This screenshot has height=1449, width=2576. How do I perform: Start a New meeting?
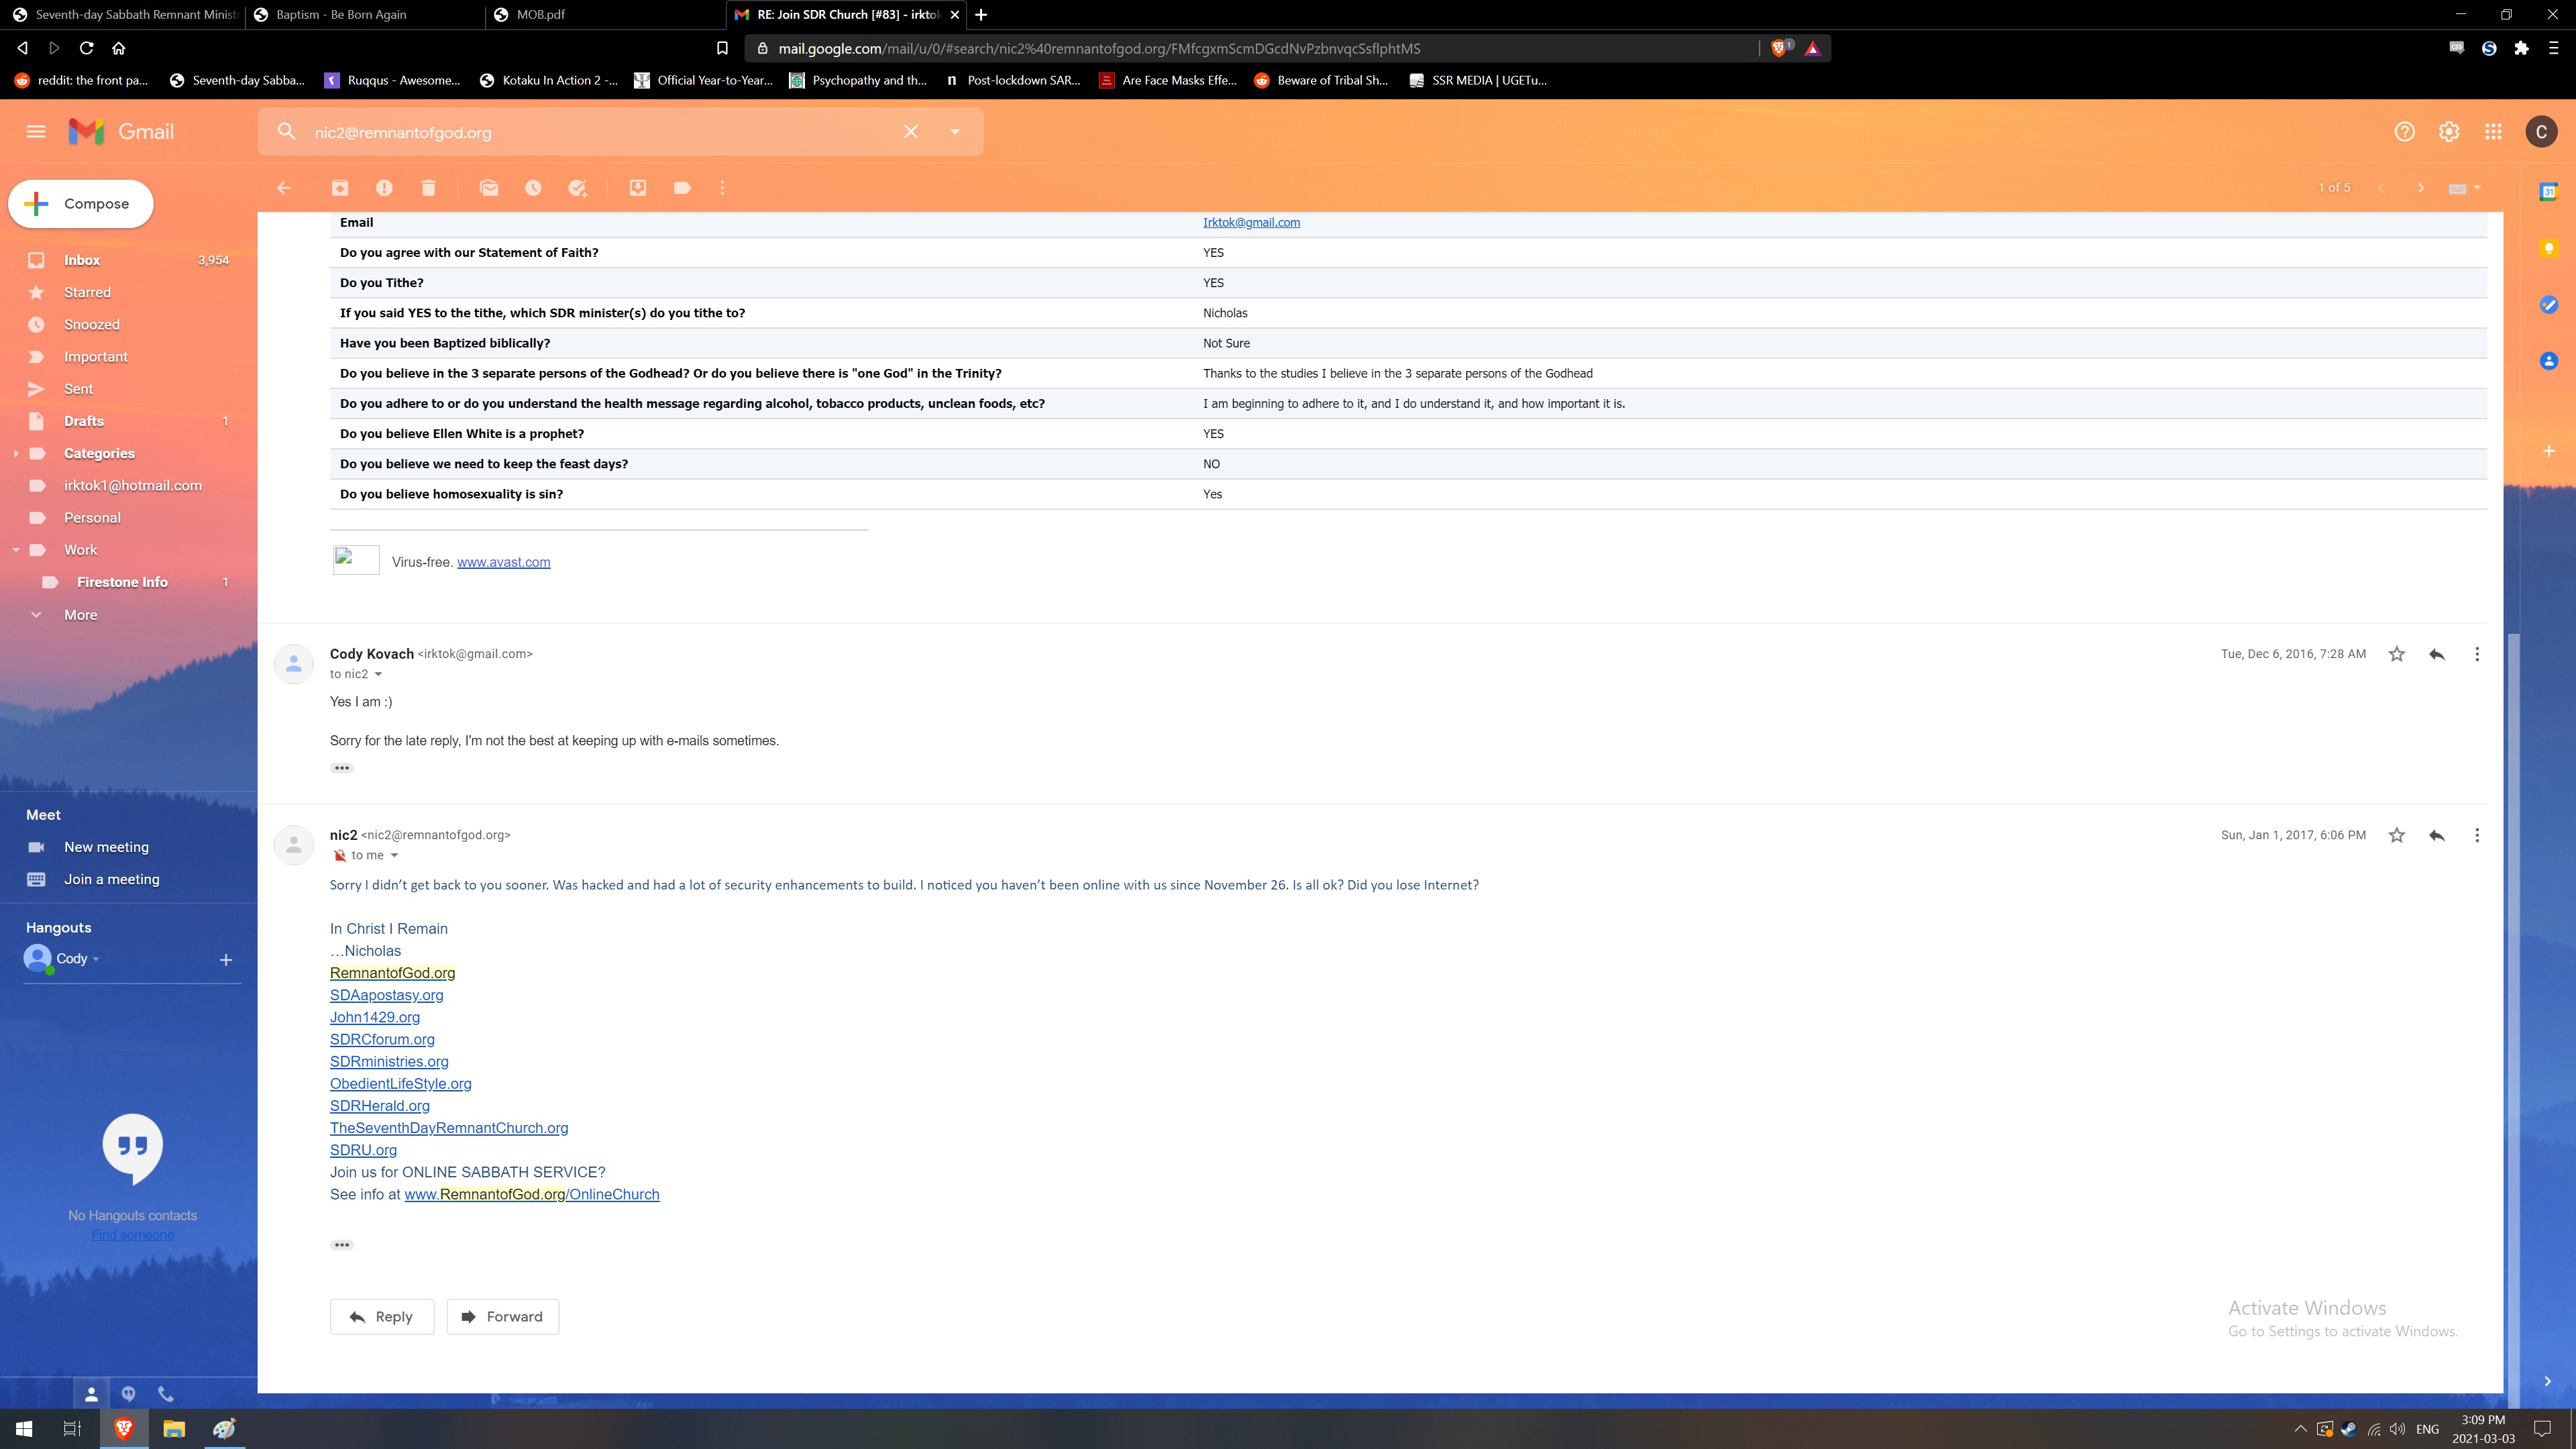106,847
